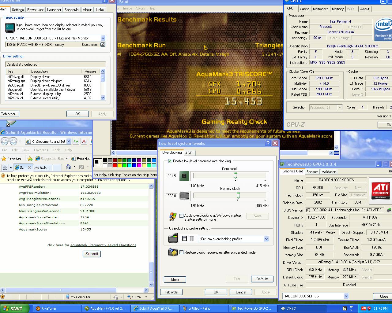Switch to the AGP tab in tweaks dialog

pos(189,153)
